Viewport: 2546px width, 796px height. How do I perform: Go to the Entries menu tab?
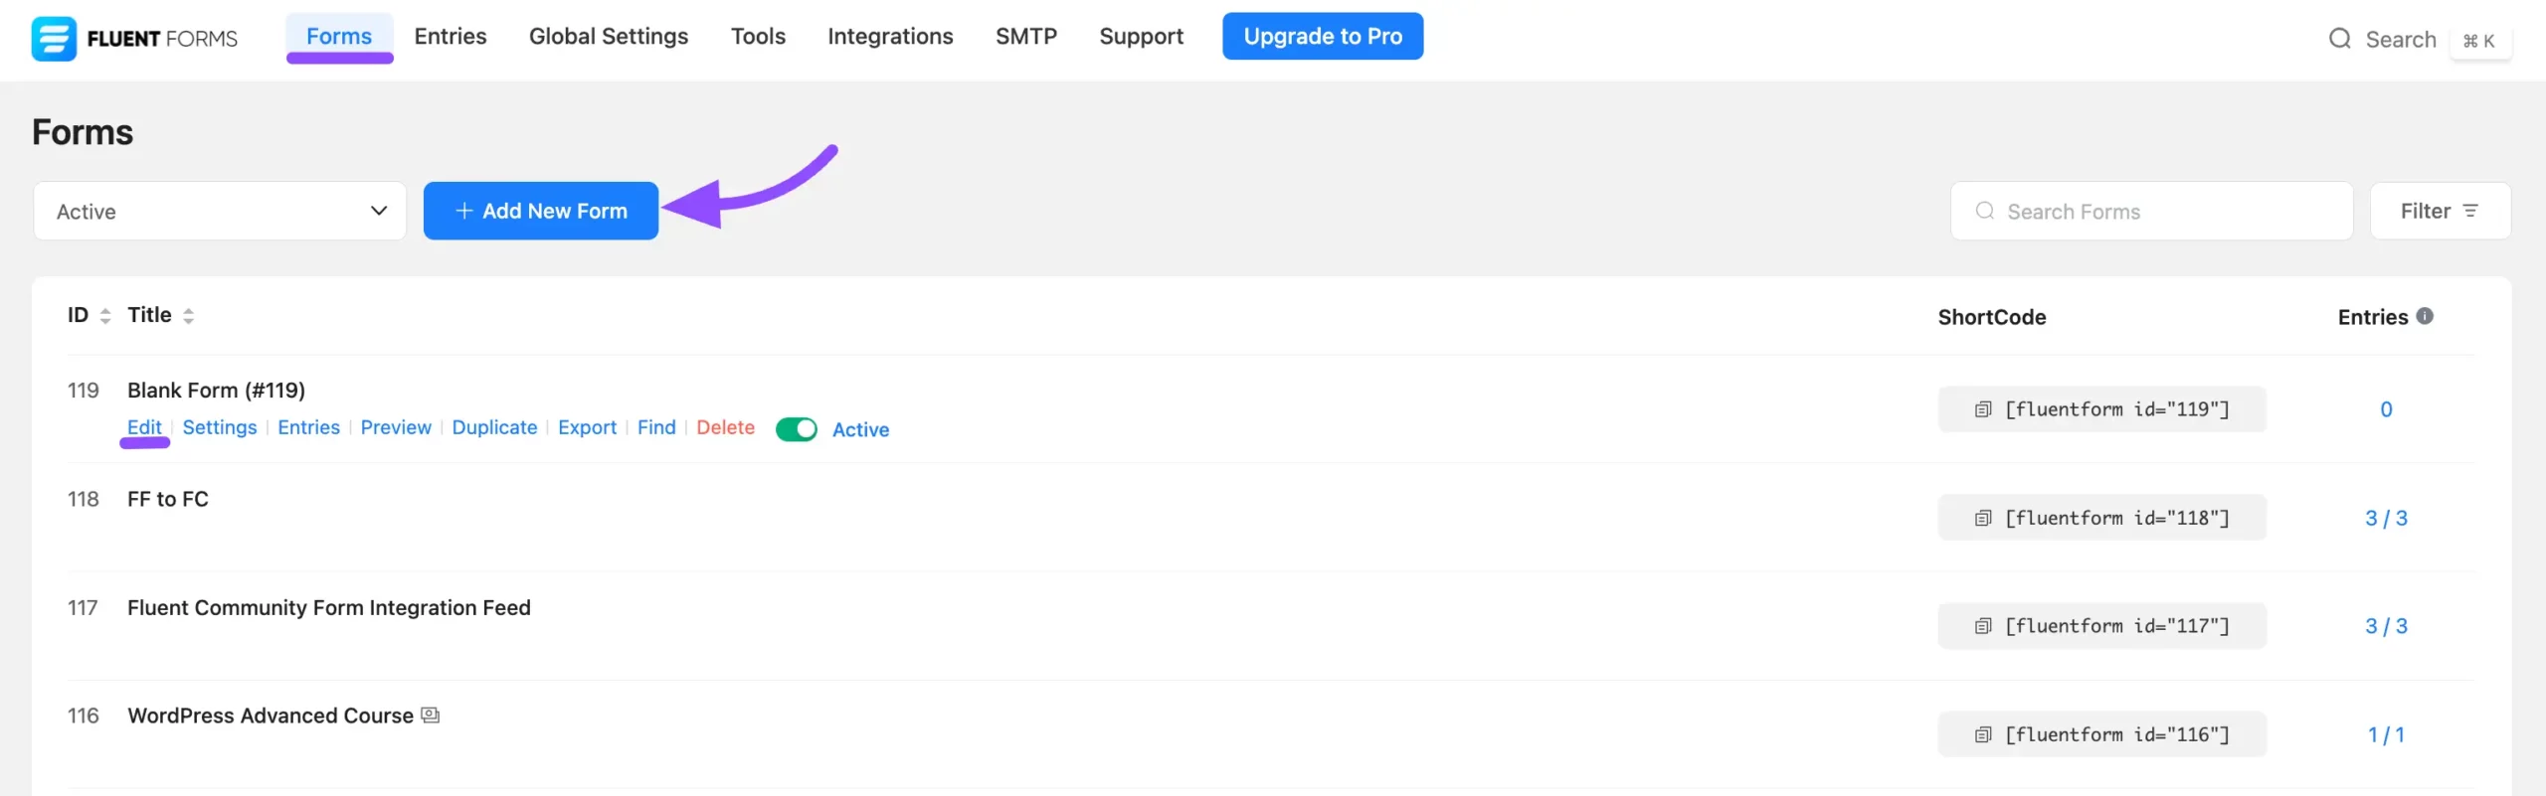(x=451, y=37)
